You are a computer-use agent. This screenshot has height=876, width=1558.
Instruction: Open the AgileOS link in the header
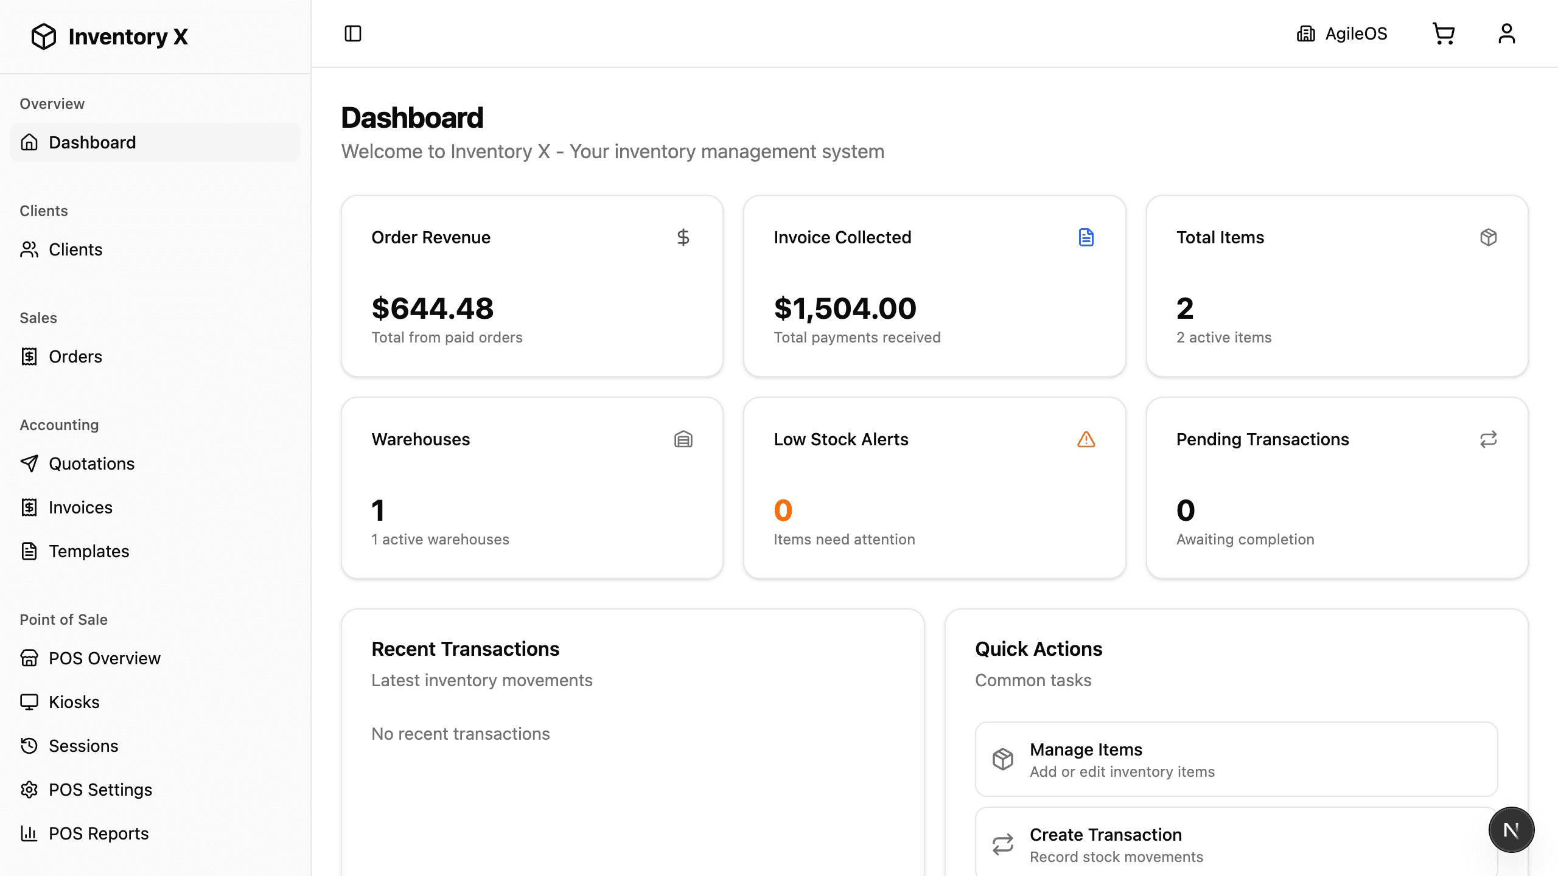point(1342,33)
